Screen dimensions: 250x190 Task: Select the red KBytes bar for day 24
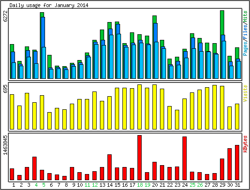[184, 158]
